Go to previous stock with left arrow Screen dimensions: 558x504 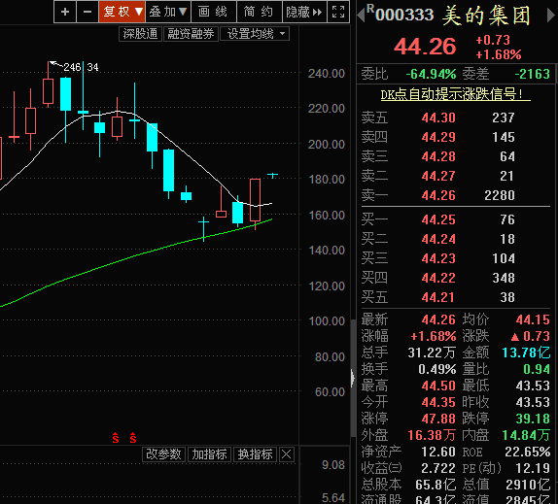tap(361, 16)
